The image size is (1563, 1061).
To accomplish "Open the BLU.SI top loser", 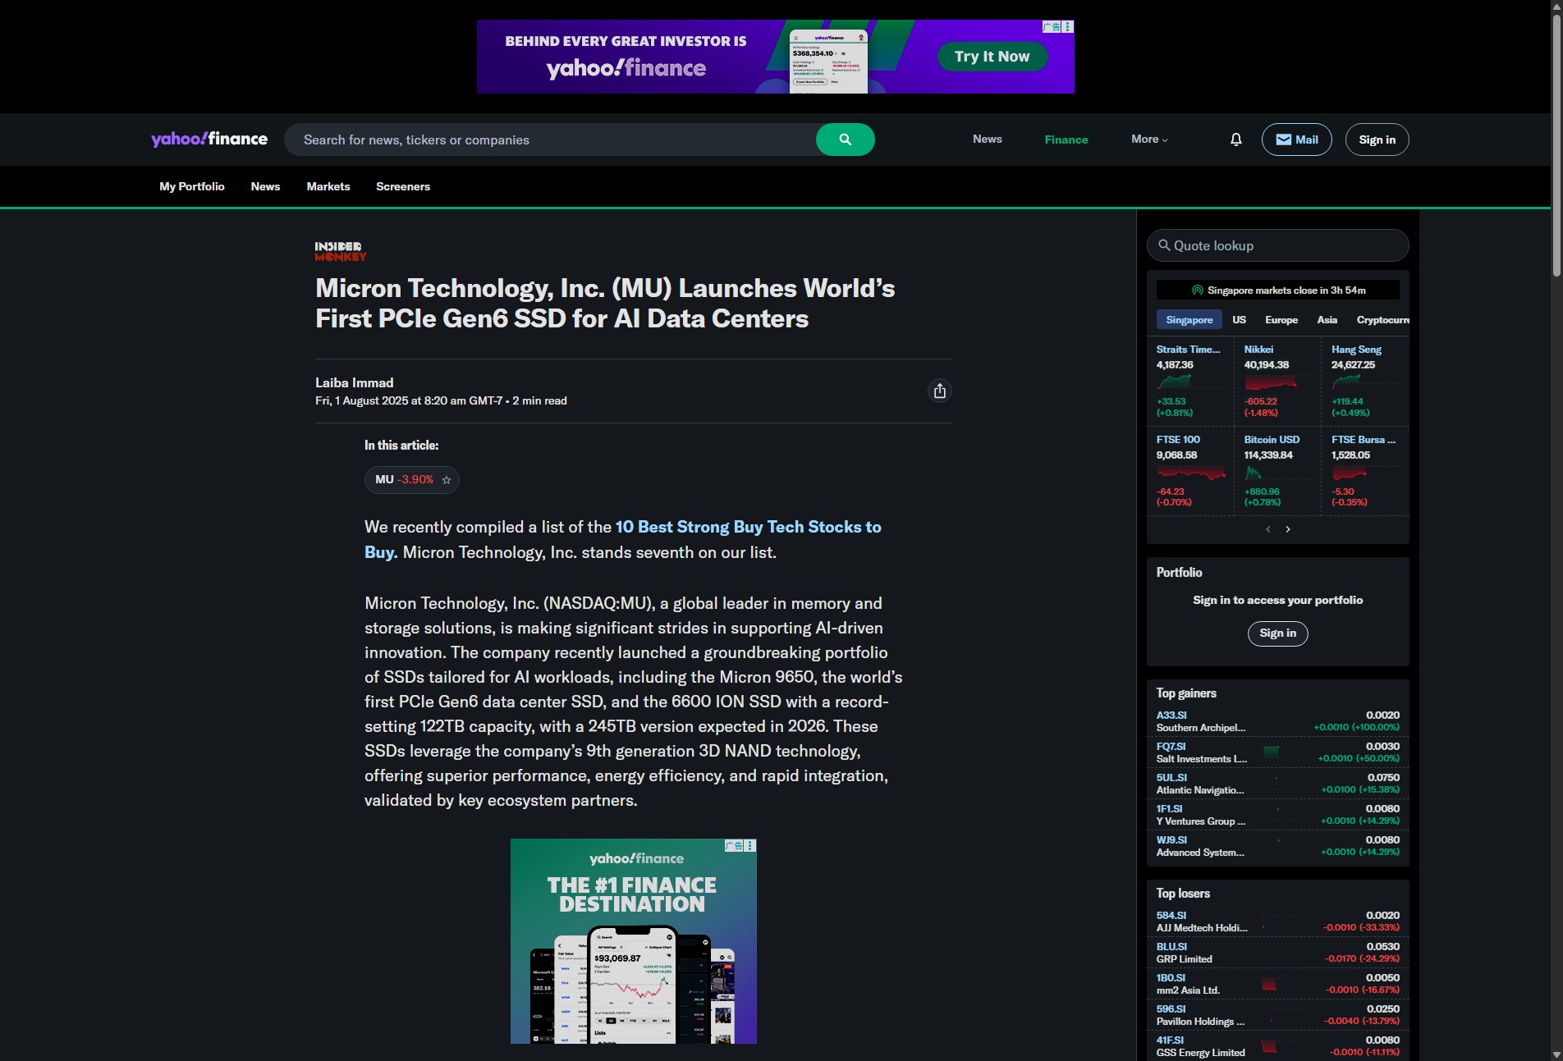I will pyautogui.click(x=1277, y=953).
